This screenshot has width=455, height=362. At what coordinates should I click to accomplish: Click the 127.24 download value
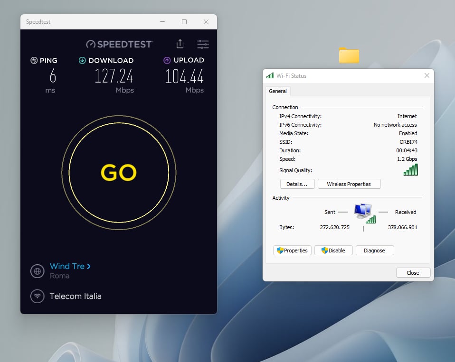[x=114, y=76]
